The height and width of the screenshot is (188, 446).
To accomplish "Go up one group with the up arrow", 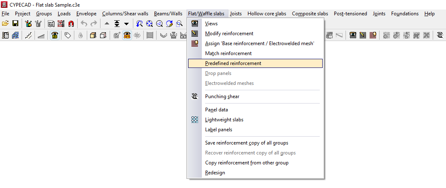I will pos(107,24).
